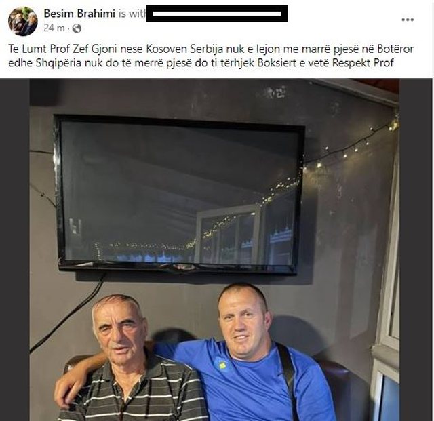Screen dimensions: 434x421
Task: Click the blacked-out tagged person name
Action: point(217,14)
